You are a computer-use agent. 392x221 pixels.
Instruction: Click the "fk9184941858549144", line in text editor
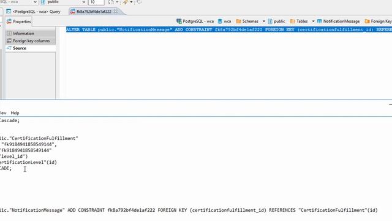28,144
